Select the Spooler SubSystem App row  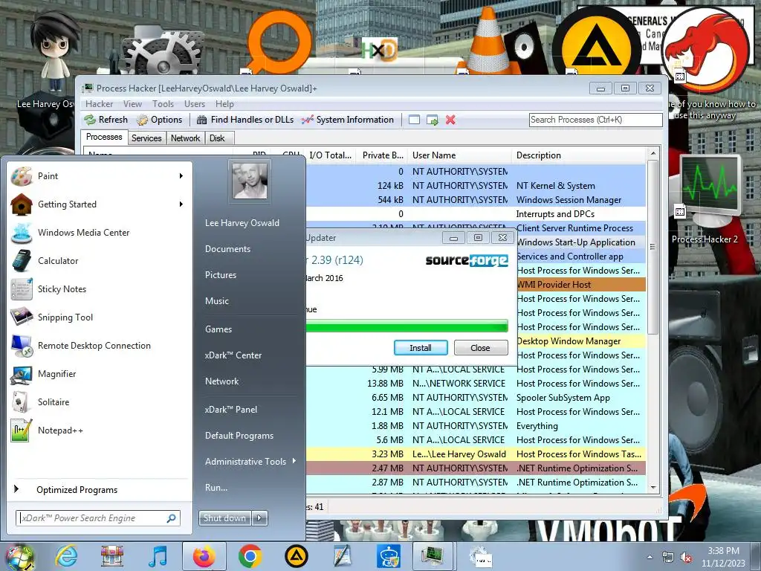[476, 397]
